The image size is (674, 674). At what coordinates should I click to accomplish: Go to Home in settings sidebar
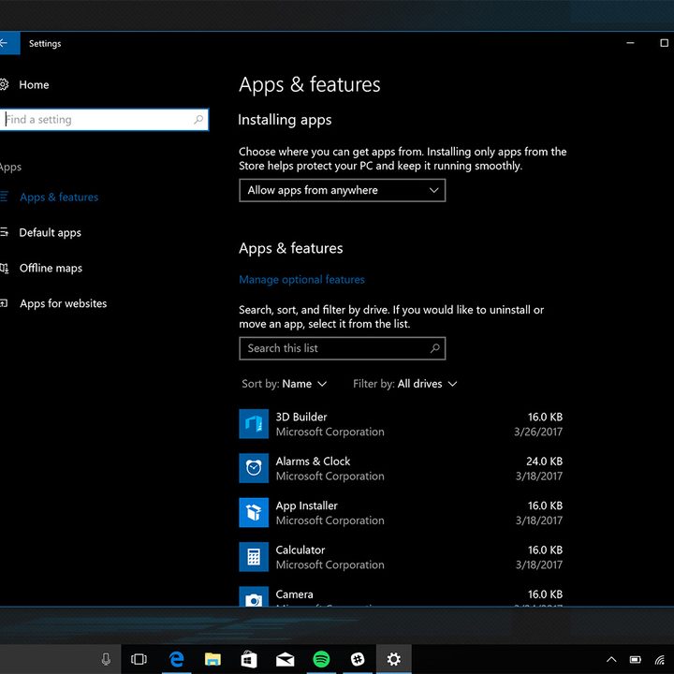coord(34,84)
